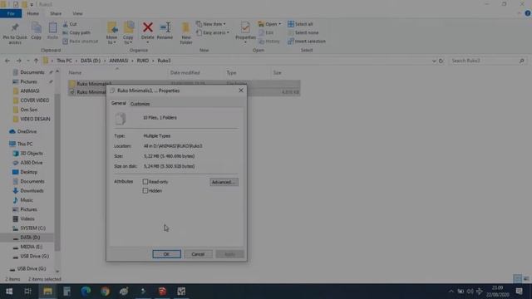Screen dimensions: 532x299
Task: Click Select all in ribbon
Action: [300, 24]
